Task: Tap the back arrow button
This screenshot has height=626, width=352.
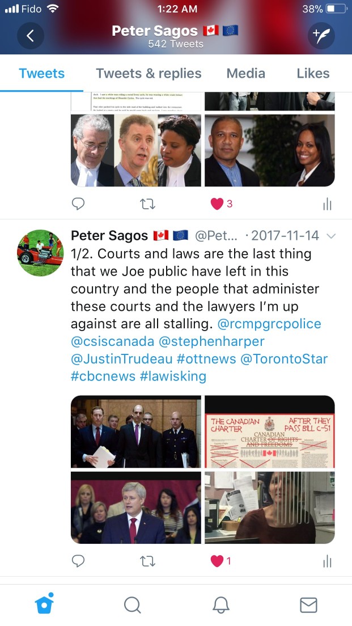Action: point(31,36)
